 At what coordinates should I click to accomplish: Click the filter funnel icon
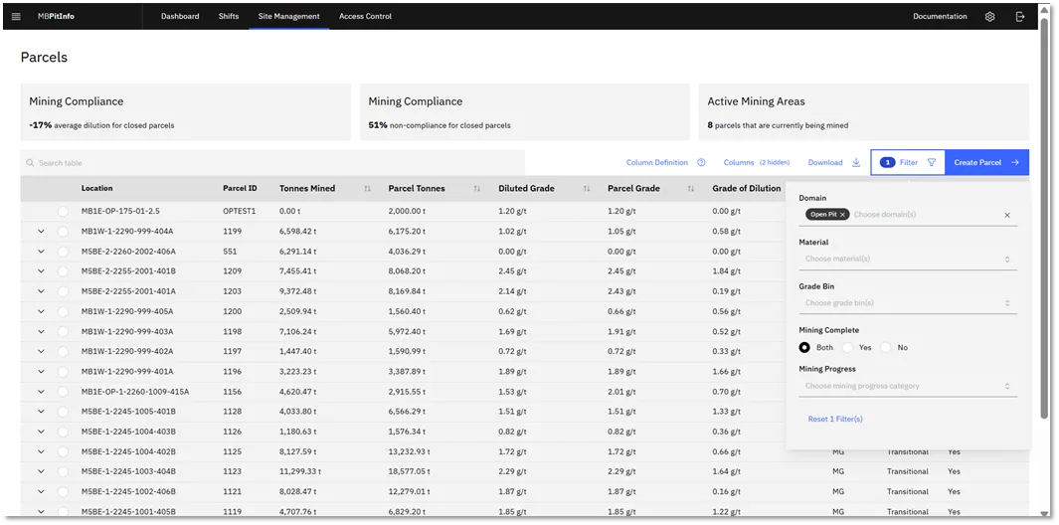(932, 163)
